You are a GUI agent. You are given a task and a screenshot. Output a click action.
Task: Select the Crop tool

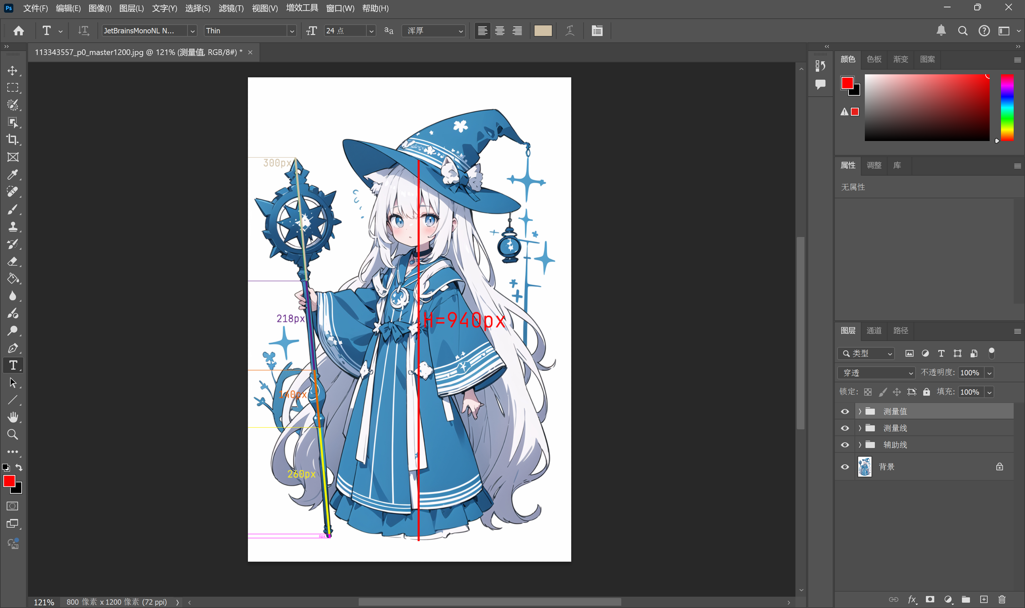pos(12,140)
